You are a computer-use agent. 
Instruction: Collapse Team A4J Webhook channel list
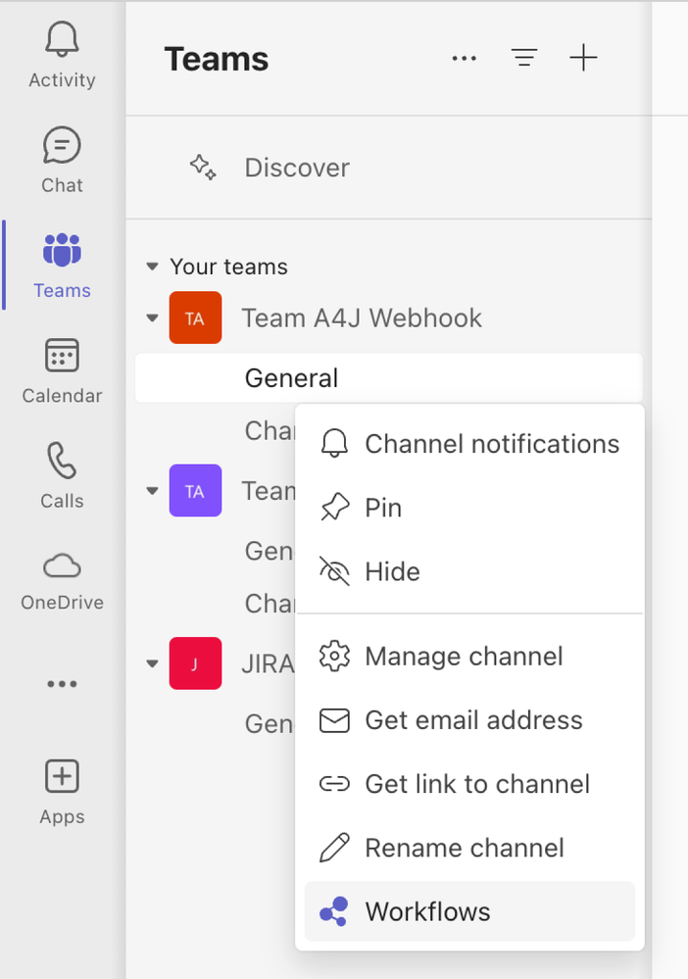pos(152,318)
